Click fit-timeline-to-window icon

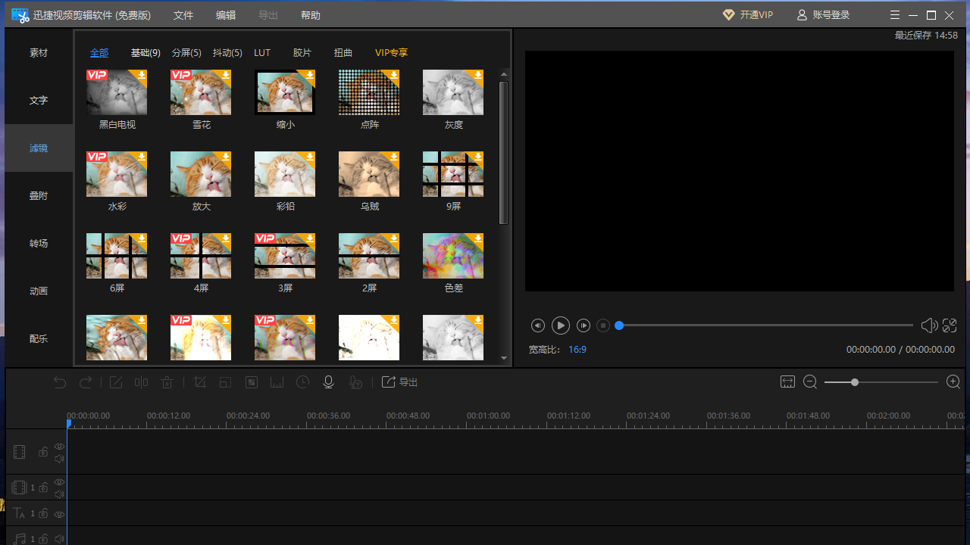point(787,382)
